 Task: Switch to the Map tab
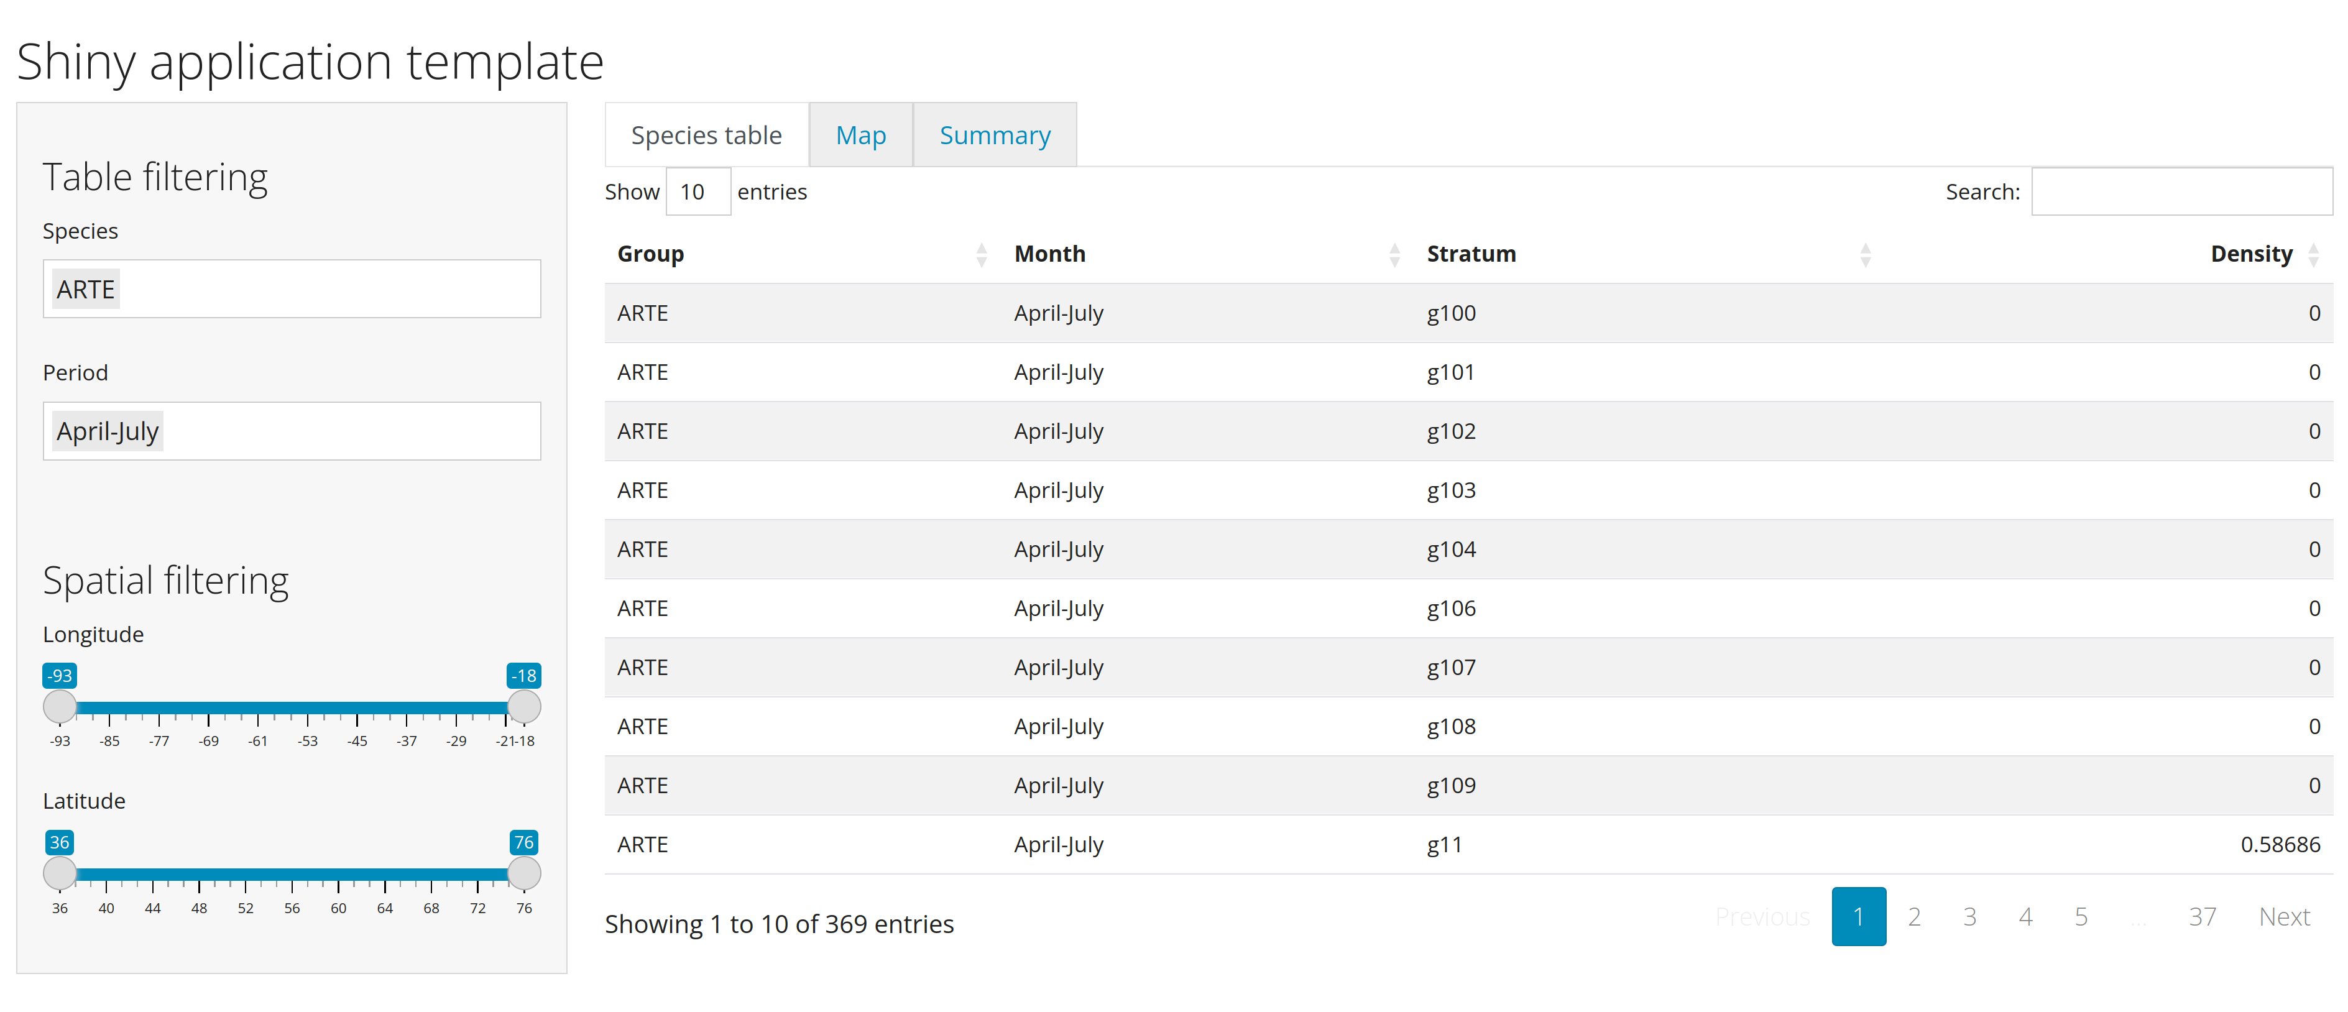[860, 136]
